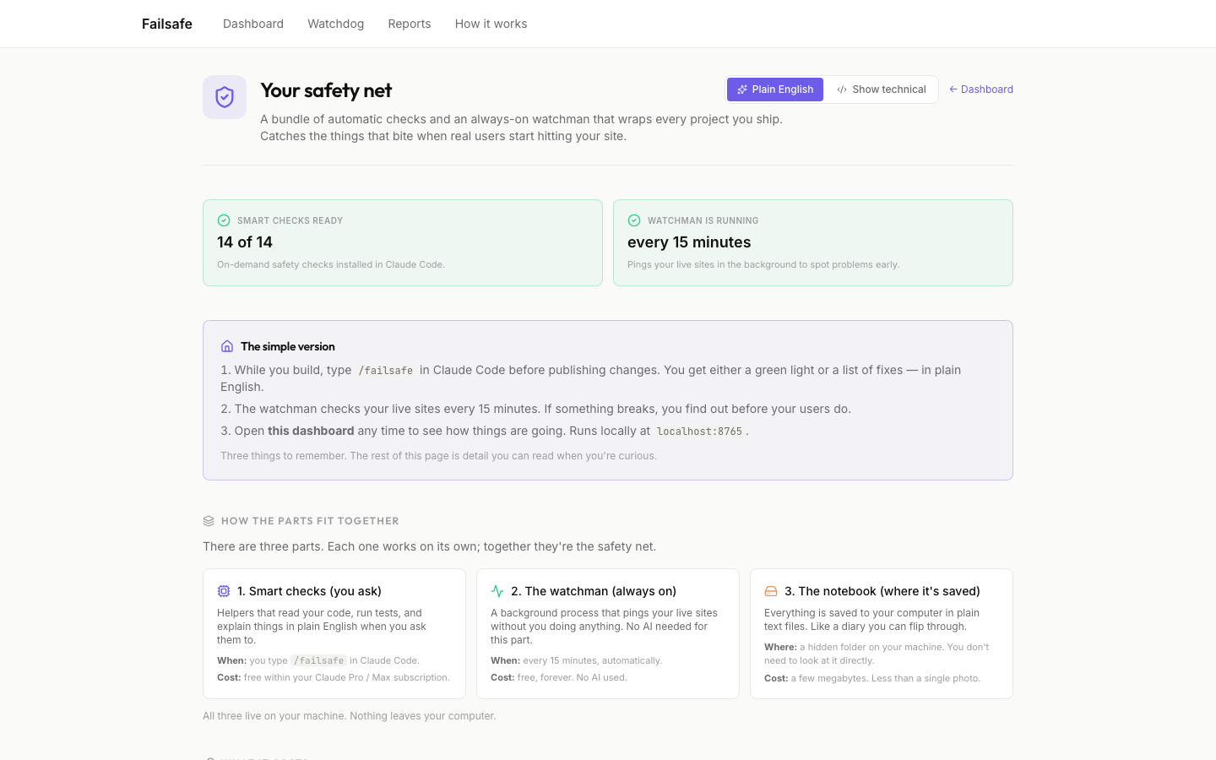Click 'Pings your live sites in the background' text
Image resolution: width=1216 pixels, height=760 pixels.
(763, 264)
